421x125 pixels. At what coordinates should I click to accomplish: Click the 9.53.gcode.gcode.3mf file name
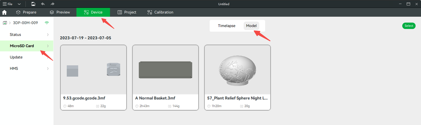[84, 98]
